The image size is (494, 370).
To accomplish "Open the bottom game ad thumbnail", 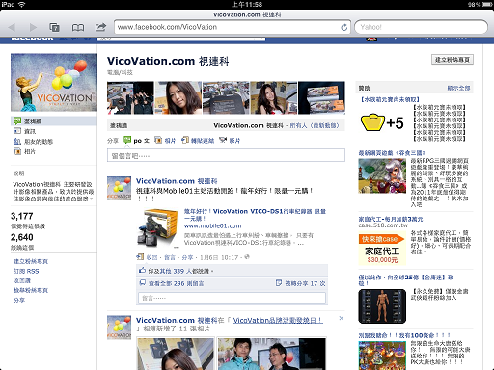I will click(382, 356).
